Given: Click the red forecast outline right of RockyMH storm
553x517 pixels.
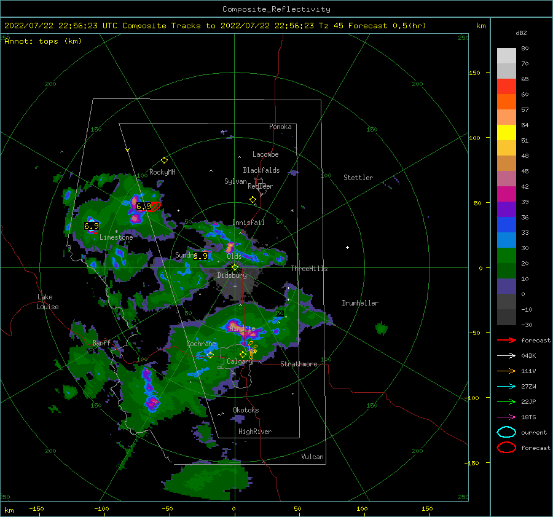Looking at the screenshot, I should point(154,207).
